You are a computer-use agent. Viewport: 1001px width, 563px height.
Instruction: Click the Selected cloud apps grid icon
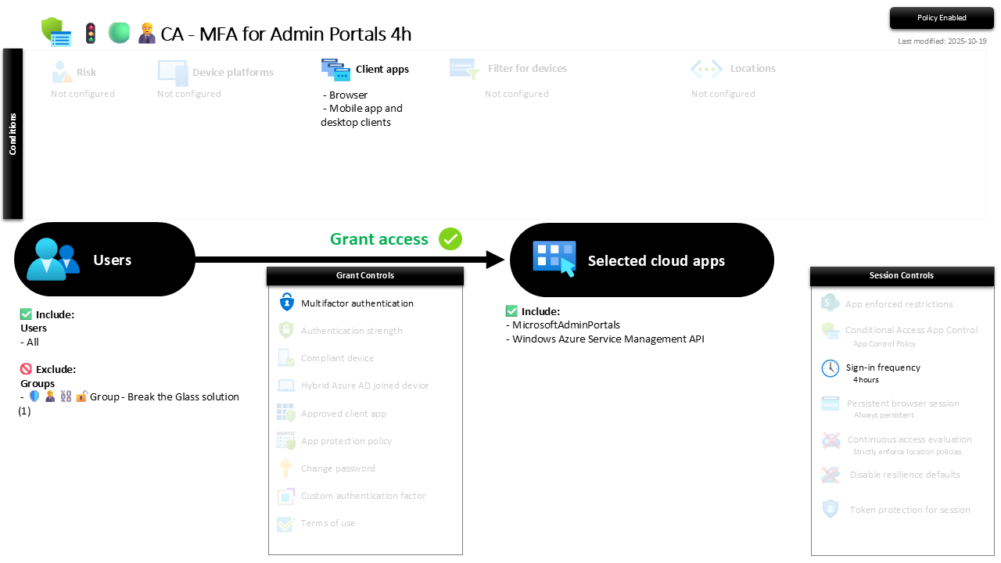tap(554, 260)
